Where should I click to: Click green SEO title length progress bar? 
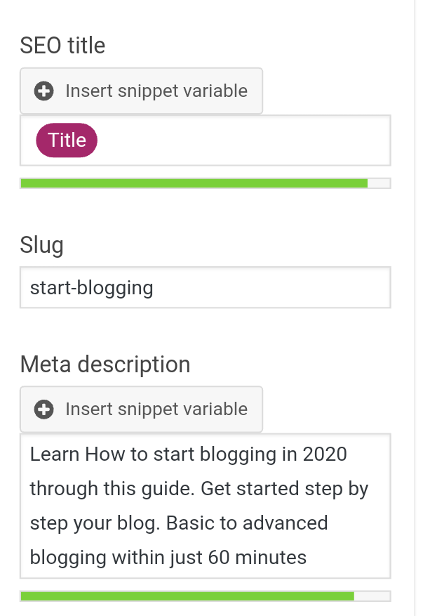194,183
